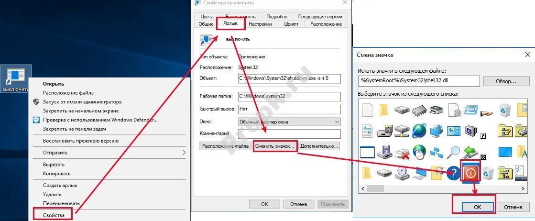Click the Объект target path field
Screen dimensions: 535x221
coord(289,78)
